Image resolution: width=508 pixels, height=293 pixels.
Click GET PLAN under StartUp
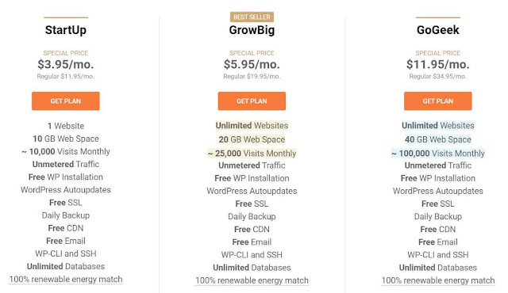click(65, 101)
